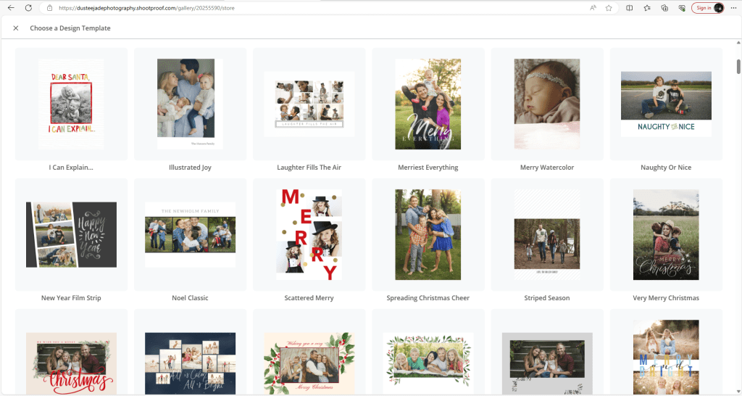Select the I Can Explain template
The width and height of the screenshot is (742, 396).
click(x=71, y=104)
